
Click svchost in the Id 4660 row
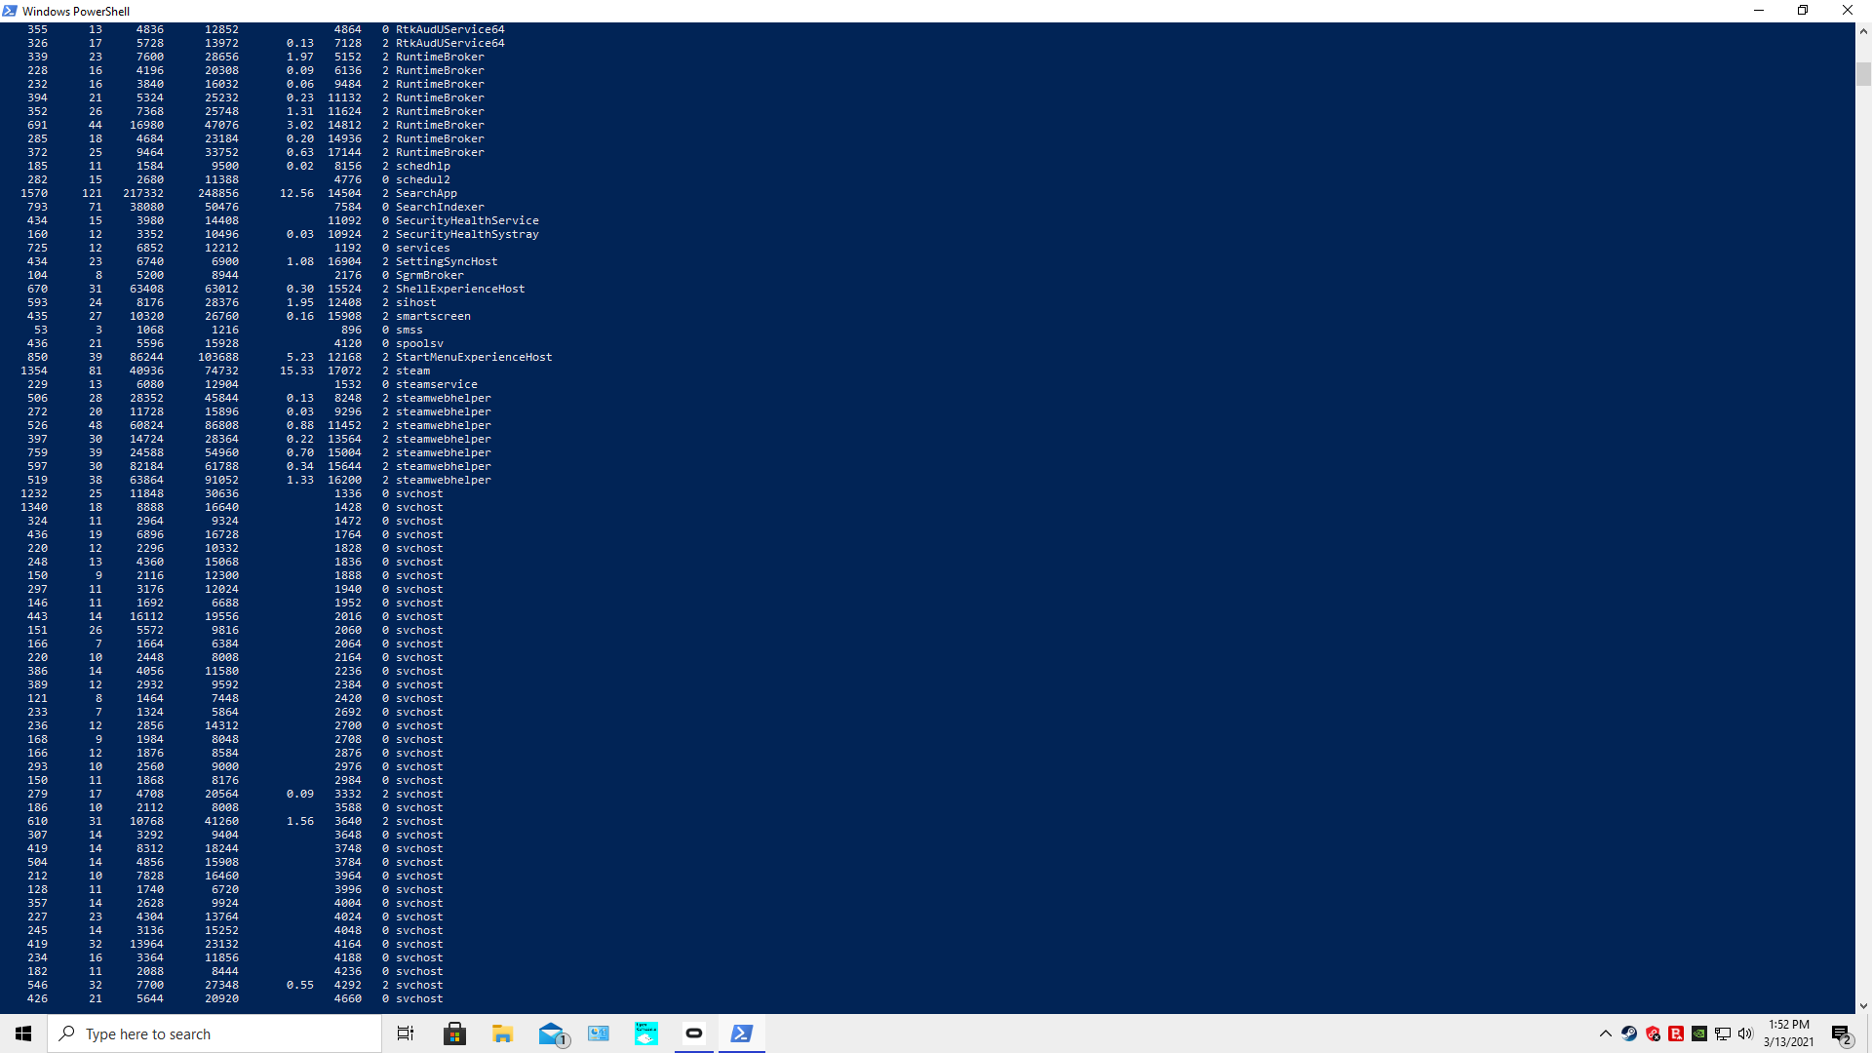click(x=419, y=998)
